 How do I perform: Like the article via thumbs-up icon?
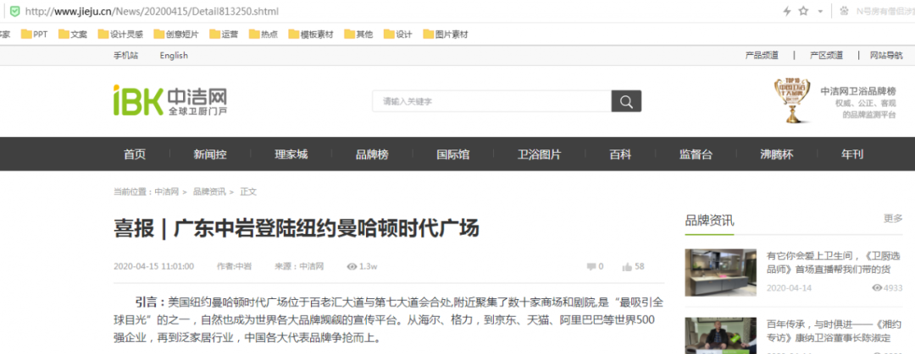click(x=627, y=267)
